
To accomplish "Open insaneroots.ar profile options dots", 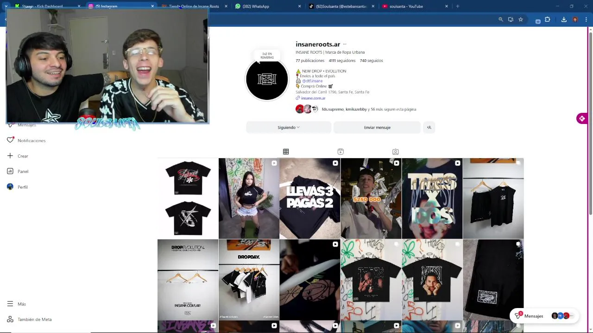I will (345, 44).
